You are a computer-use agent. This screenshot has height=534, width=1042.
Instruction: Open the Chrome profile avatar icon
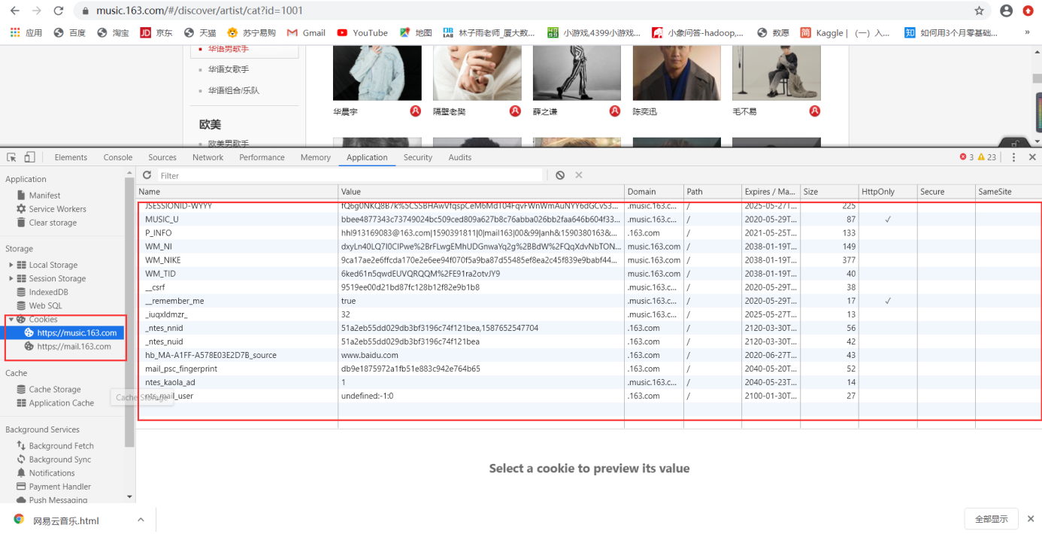(x=1007, y=11)
